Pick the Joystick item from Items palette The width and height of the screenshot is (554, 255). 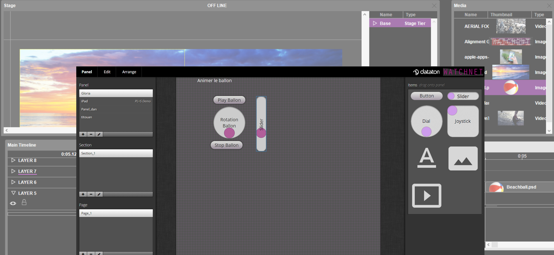463,121
